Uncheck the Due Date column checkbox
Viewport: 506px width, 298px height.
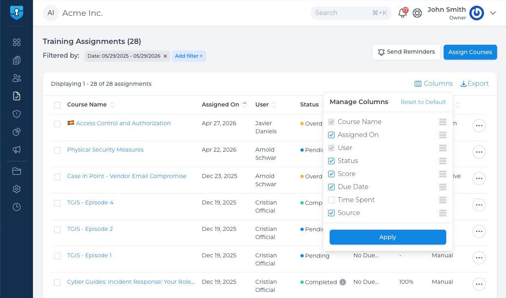(x=331, y=187)
